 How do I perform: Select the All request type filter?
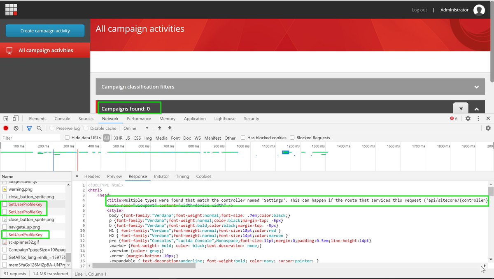click(107, 138)
